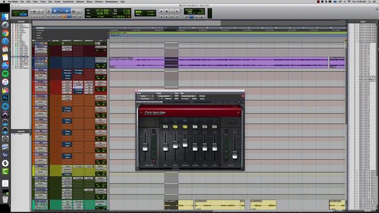Open the File menu
The height and width of the screenshot is (213, 379).
(x=22, y=1)
